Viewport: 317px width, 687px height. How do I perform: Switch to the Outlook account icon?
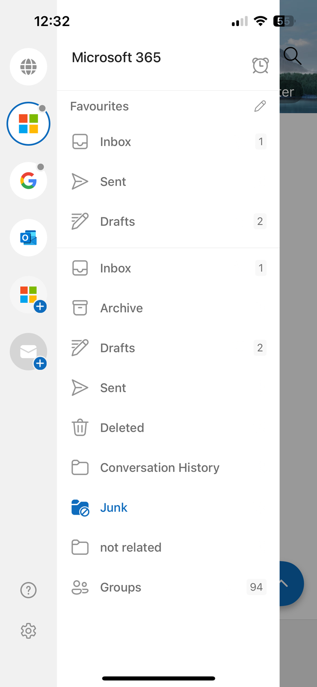point(28,238)
